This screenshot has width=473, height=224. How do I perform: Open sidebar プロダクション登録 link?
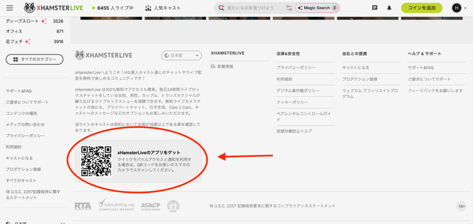tap(23, 170)
